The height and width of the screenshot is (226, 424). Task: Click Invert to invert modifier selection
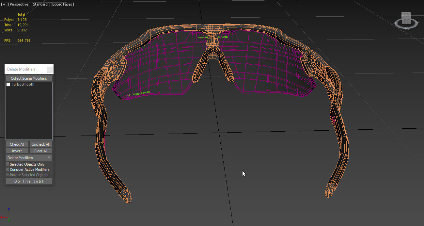click(x=17, y=151)
